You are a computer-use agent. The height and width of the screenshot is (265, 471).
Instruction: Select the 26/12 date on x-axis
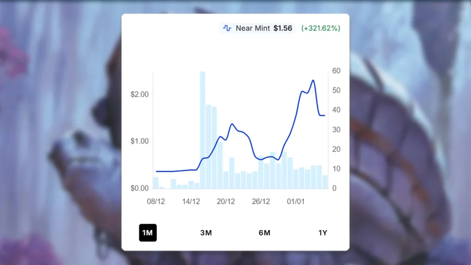tap(261, 202)
